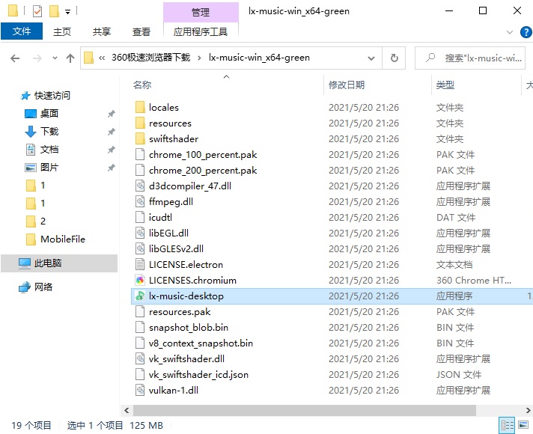Sort by 修改日期 column header
Image resolution: width=533 pixels, height=434 pixels.
point(346,85)
